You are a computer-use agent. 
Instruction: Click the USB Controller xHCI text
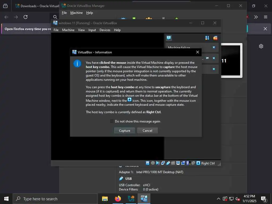pyautogui.click(x=134, y=185)
